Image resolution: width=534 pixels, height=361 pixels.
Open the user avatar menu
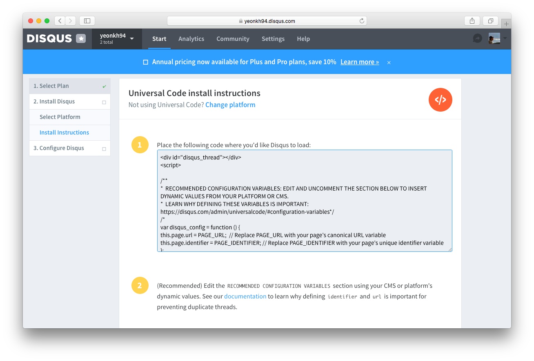pos(494,38)
